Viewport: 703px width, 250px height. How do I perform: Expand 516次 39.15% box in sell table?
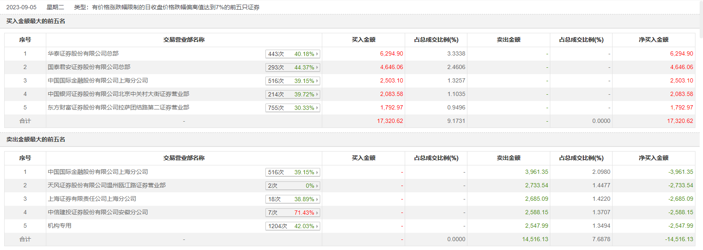coord(293,172)
